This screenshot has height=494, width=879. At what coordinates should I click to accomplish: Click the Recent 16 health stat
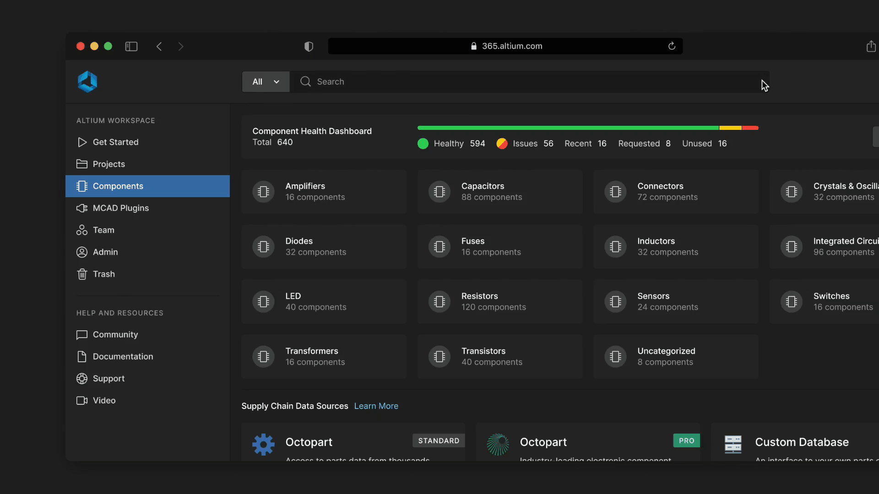click(x=586, y=144)
